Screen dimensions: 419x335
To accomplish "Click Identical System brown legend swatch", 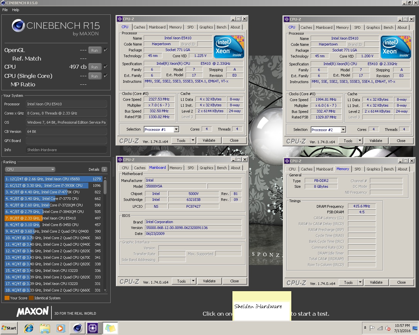I will [31, 298].
